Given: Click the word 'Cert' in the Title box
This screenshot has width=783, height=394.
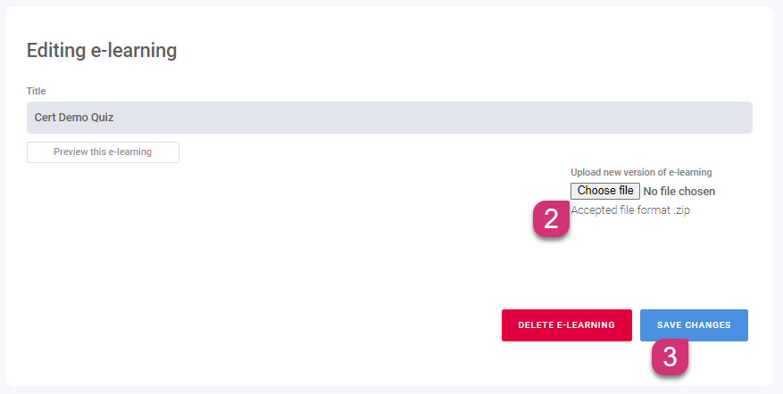Looking at the screenshot, I should (x=46, y=118).
